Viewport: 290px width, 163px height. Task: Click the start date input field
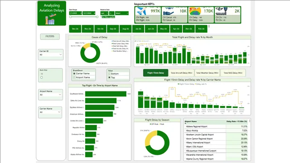(76, 13)
